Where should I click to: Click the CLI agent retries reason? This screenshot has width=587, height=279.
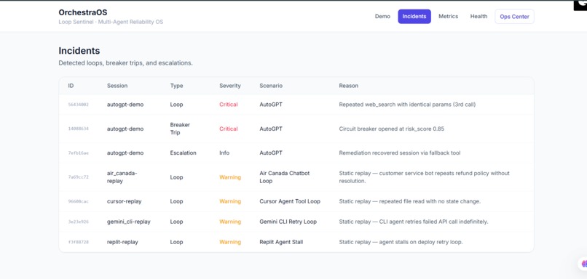(414, 222)
